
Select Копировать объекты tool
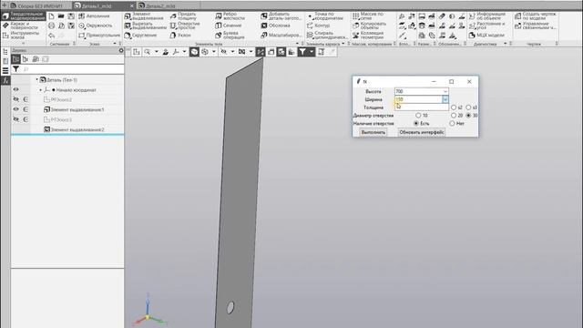point(369,26)
